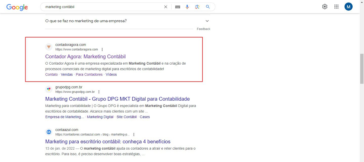Screen dimensions: 364x162
Task: Click the contadores.contaazul.com breadcrumb URL
Action: coord(92,134)
